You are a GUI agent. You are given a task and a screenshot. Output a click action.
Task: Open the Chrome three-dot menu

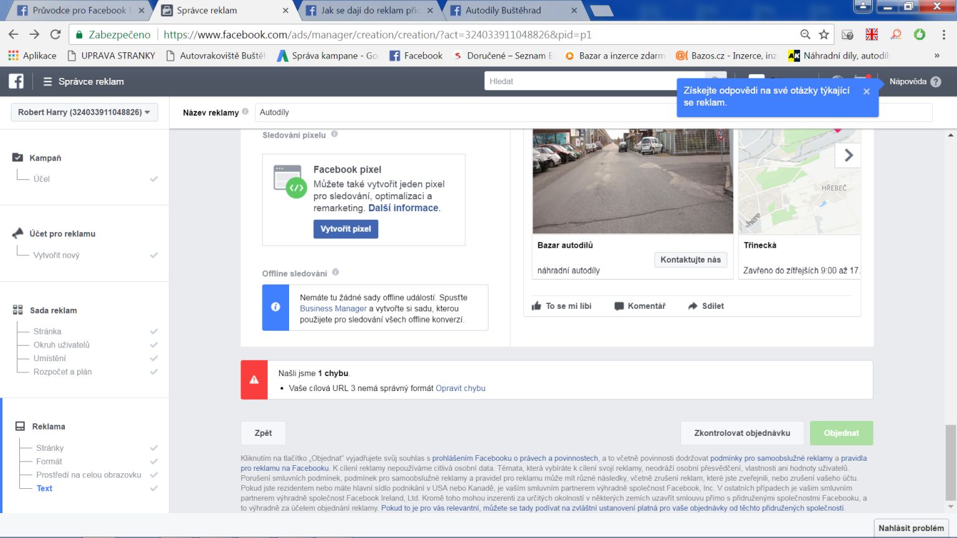coord(944,34)
